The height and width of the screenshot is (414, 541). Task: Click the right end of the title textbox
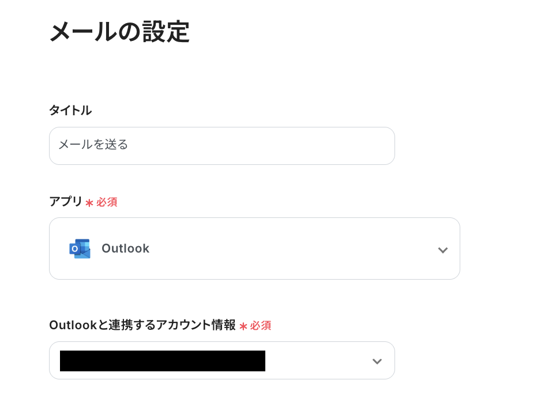[380, 145]
